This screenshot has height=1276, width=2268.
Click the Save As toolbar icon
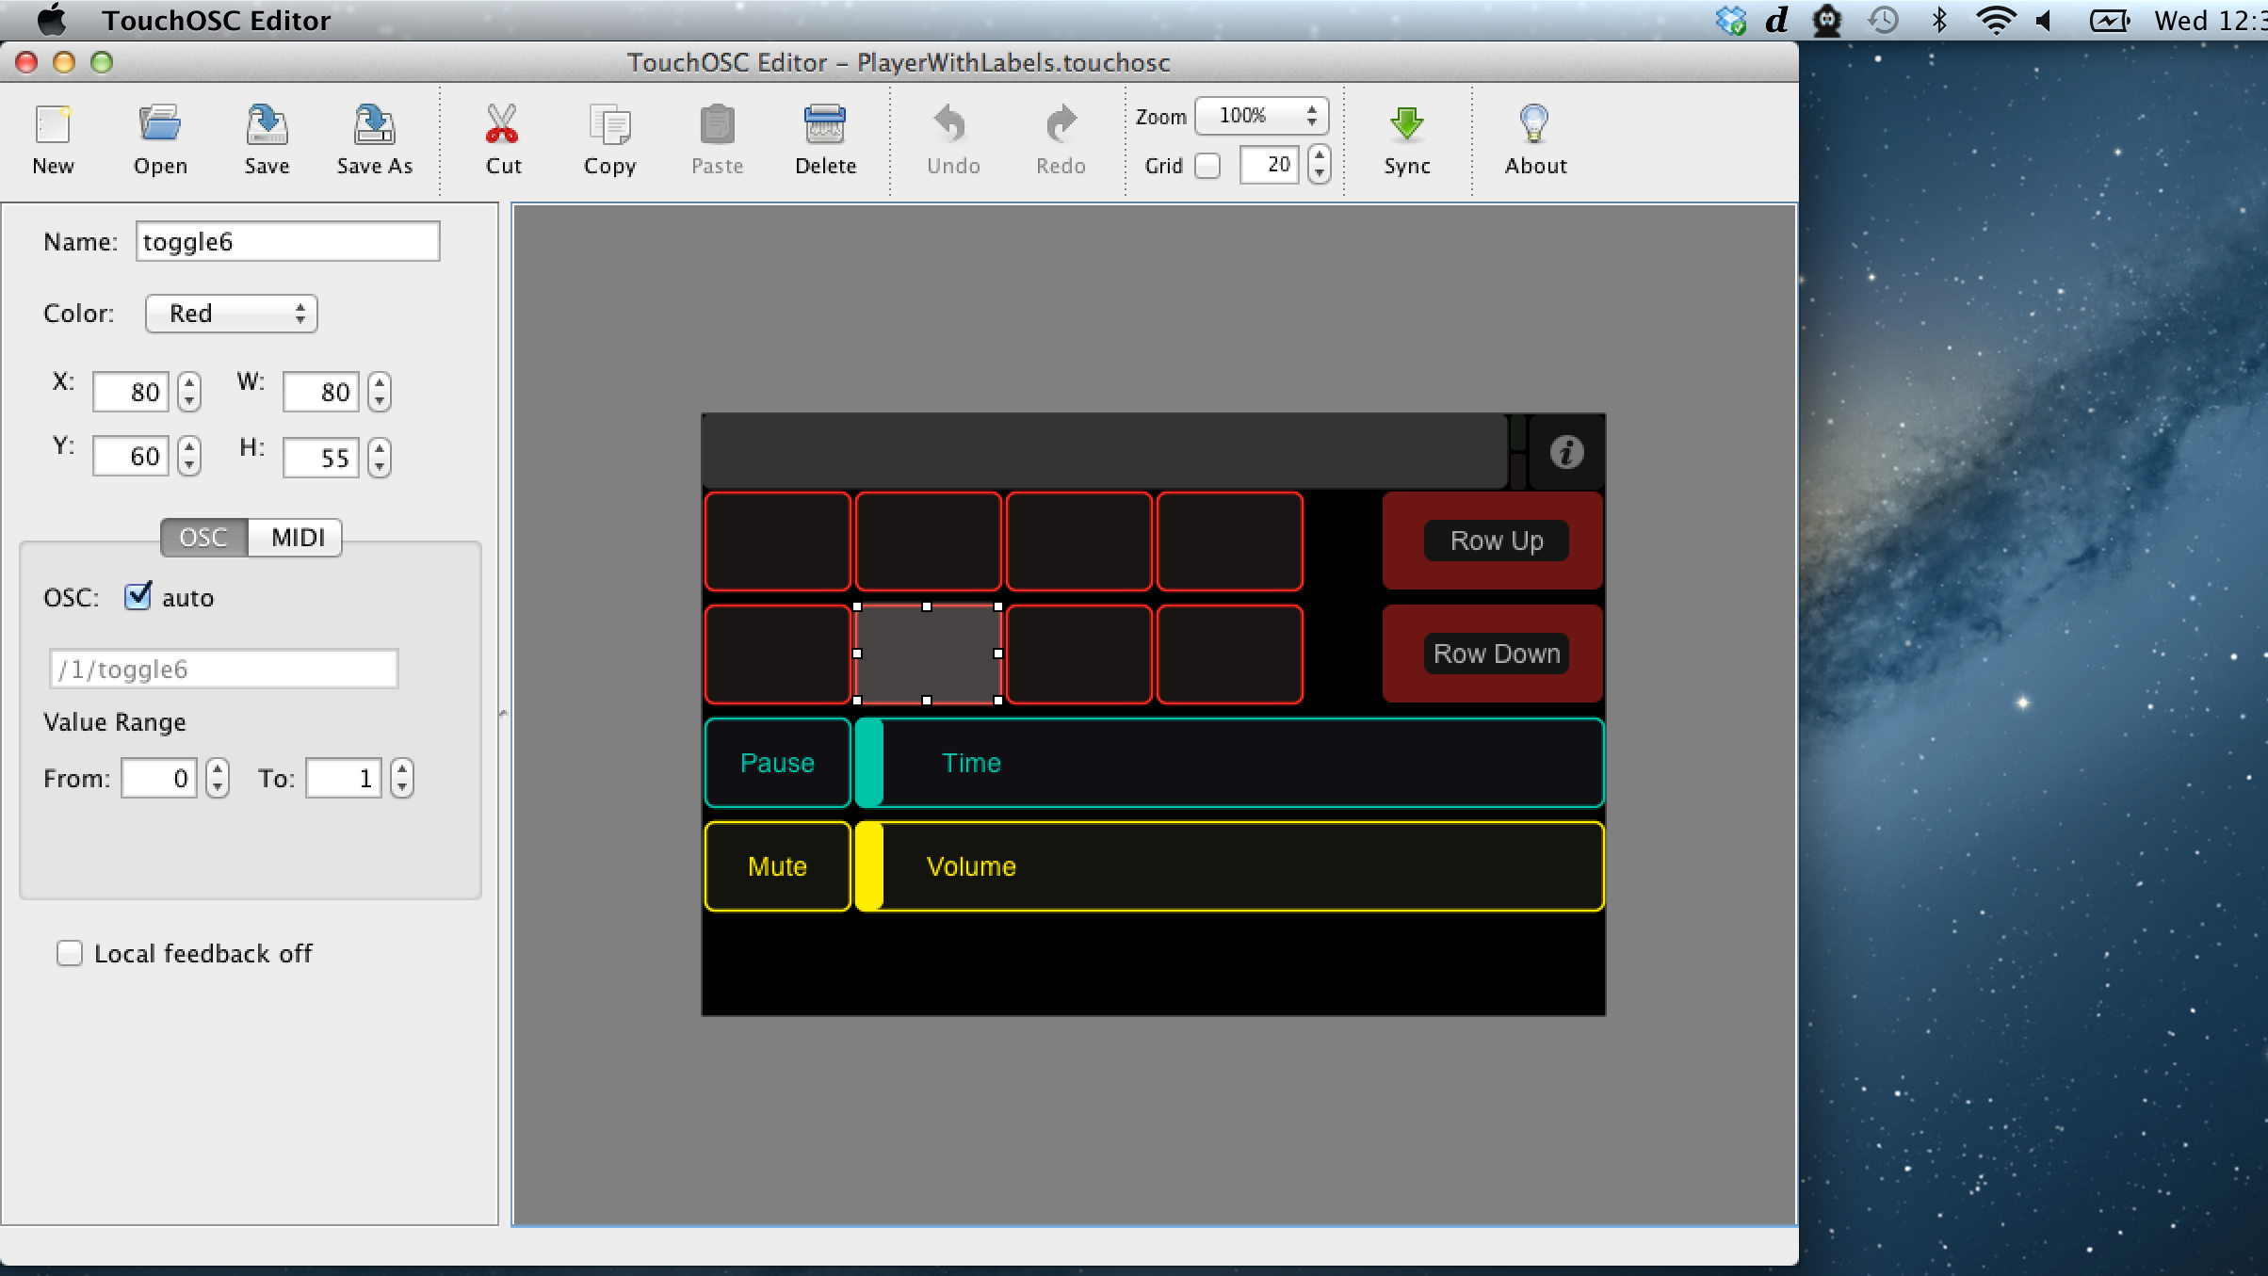[374, 125]
